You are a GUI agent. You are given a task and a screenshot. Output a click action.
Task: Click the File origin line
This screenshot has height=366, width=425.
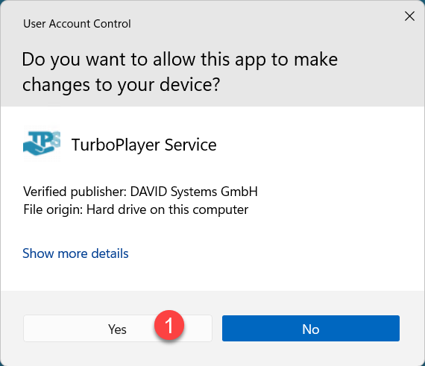(136, 209)
